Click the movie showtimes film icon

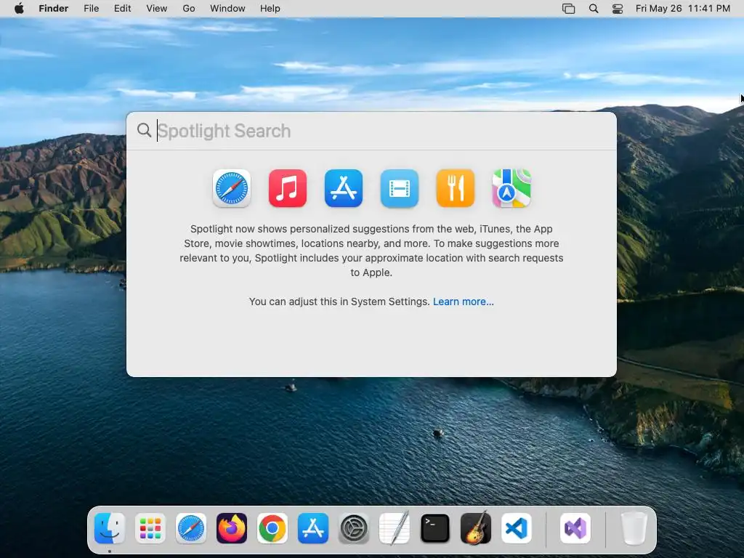pyautogui.click(x=400, y=188)
